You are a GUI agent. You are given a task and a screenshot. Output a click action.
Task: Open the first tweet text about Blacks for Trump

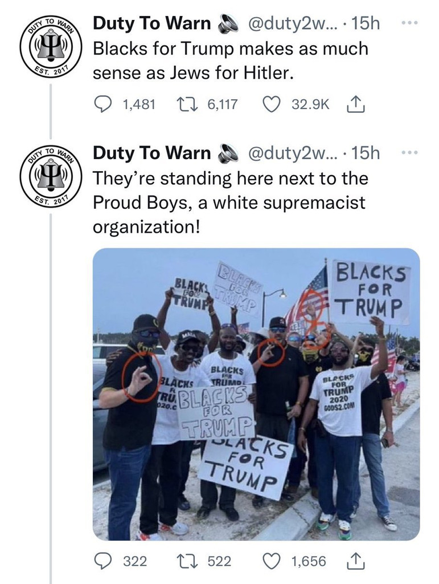231,60
